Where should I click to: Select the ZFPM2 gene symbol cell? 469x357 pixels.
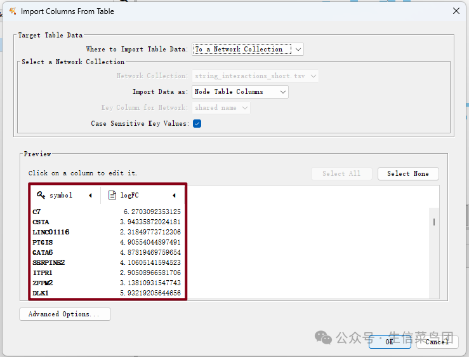click(43, 283)
